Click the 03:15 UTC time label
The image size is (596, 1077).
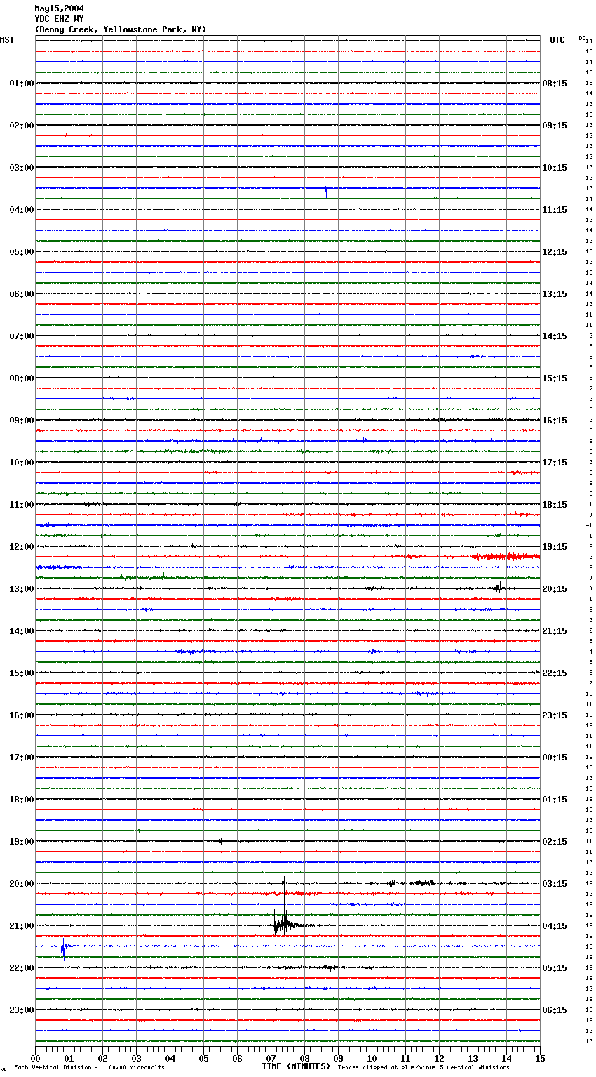point(555,884)
